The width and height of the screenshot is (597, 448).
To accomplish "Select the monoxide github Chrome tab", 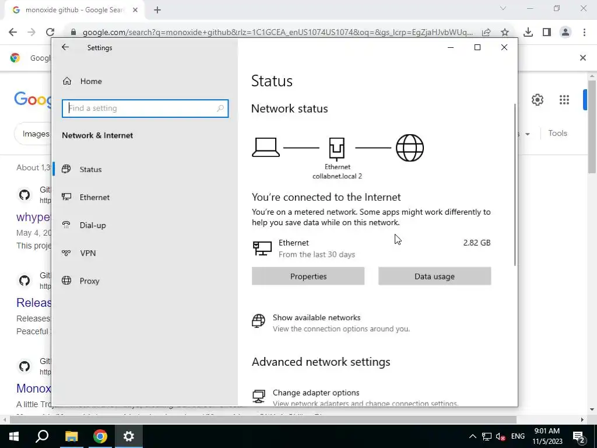I will (74, 10).
